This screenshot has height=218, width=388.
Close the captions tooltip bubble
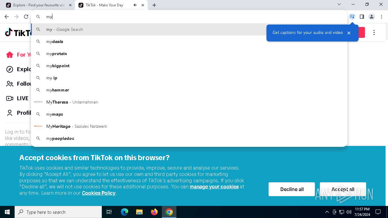point(349,33)
